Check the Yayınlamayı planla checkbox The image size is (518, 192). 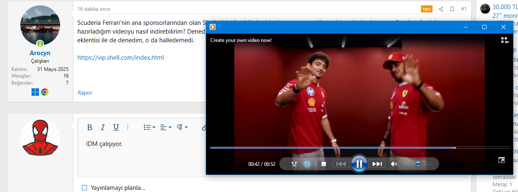[84, 188]
